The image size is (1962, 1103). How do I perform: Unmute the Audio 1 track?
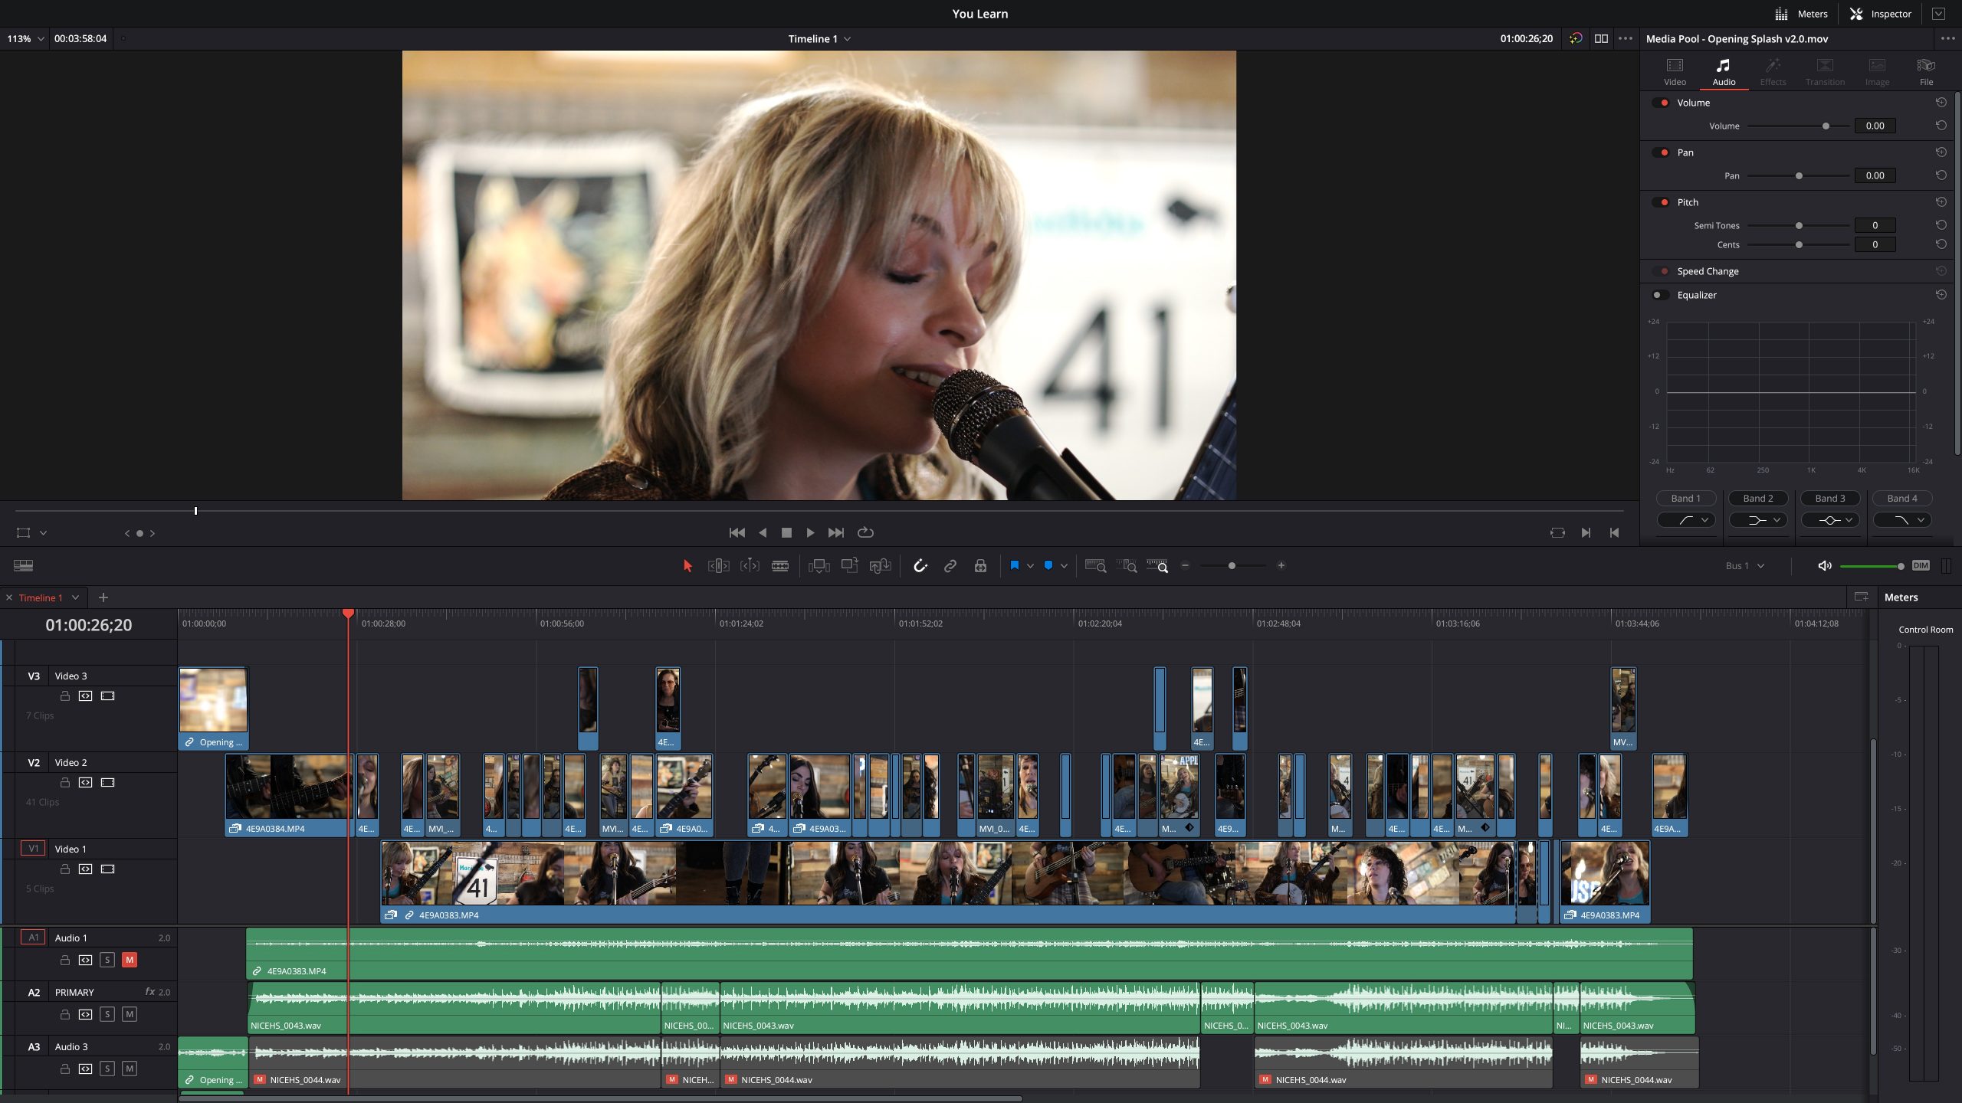(130, 960)
